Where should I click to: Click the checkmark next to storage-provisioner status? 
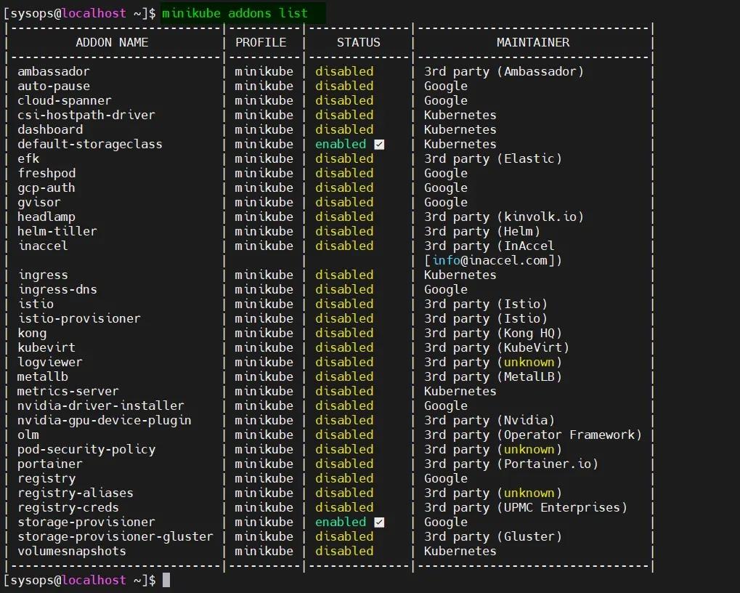pos(378,522)
